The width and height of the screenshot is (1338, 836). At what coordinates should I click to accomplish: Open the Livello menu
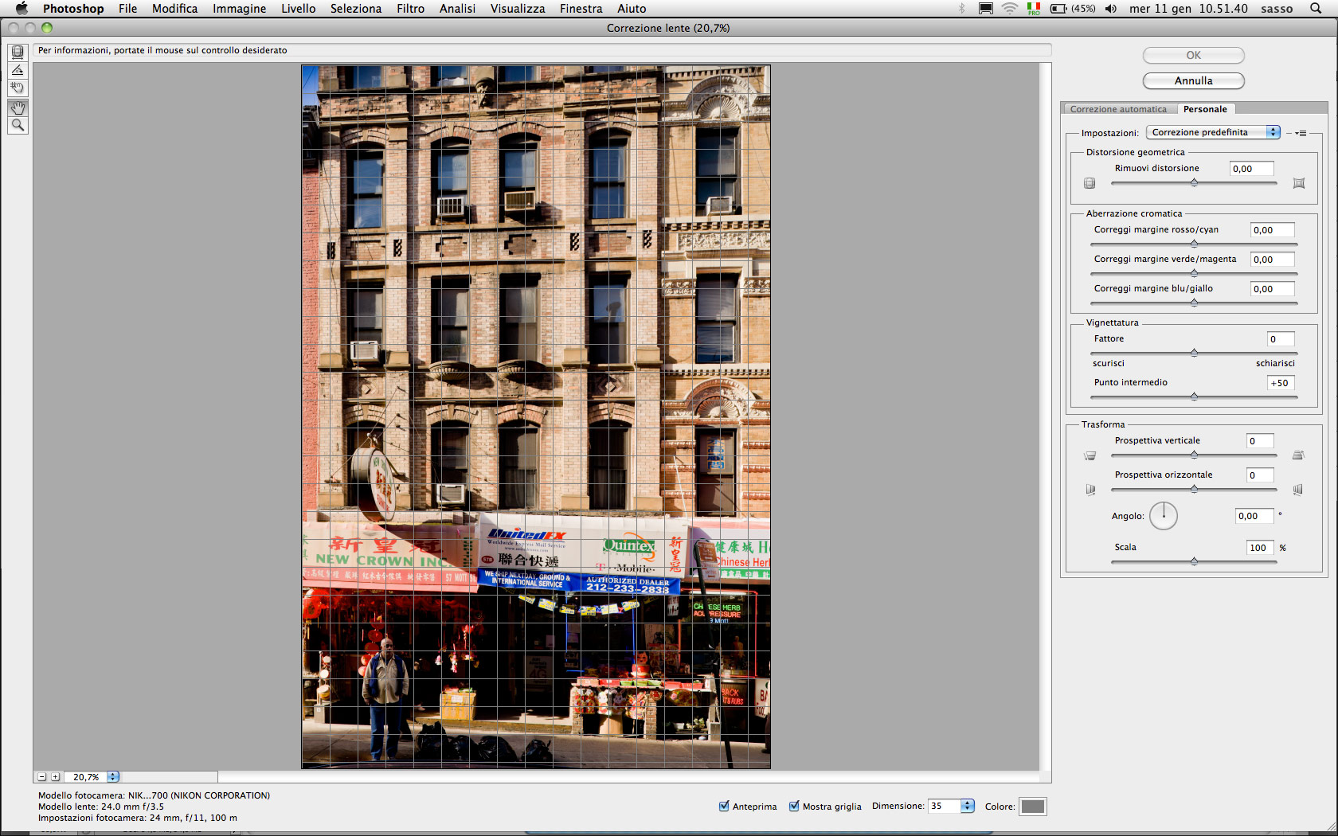point(299,9)
